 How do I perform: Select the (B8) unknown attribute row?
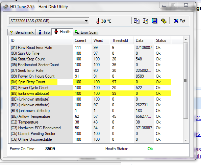[x=91, y=93]
